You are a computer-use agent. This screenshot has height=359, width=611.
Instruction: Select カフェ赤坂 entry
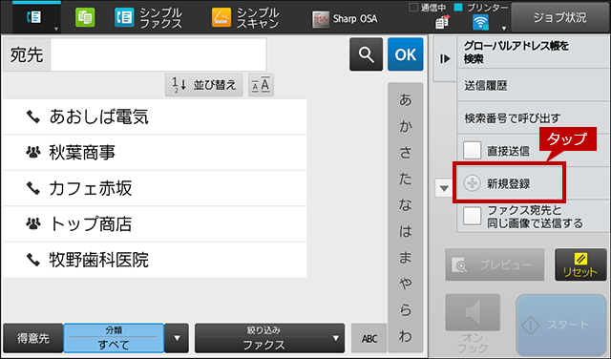[x=155, y=188]
